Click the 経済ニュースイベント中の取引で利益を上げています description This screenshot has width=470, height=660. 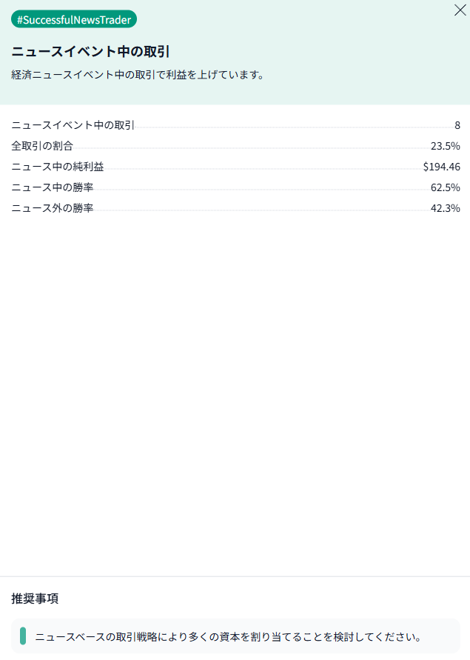point(138,75)
